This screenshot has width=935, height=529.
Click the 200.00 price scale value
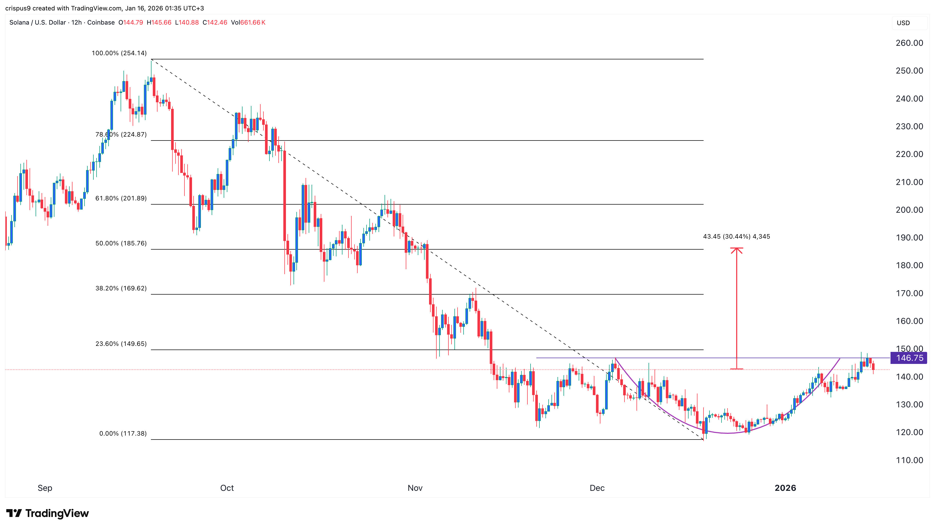(x=909, y=210)
